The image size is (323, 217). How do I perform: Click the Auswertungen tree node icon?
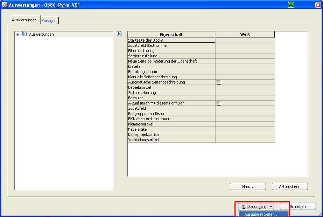tap(24, 34)
